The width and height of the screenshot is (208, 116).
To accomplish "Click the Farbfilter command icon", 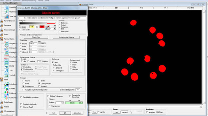I will pyautogui.click(x=6, y=88).
